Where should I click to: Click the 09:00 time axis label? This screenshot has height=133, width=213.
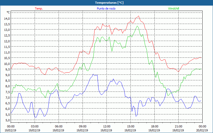point(83,127)
